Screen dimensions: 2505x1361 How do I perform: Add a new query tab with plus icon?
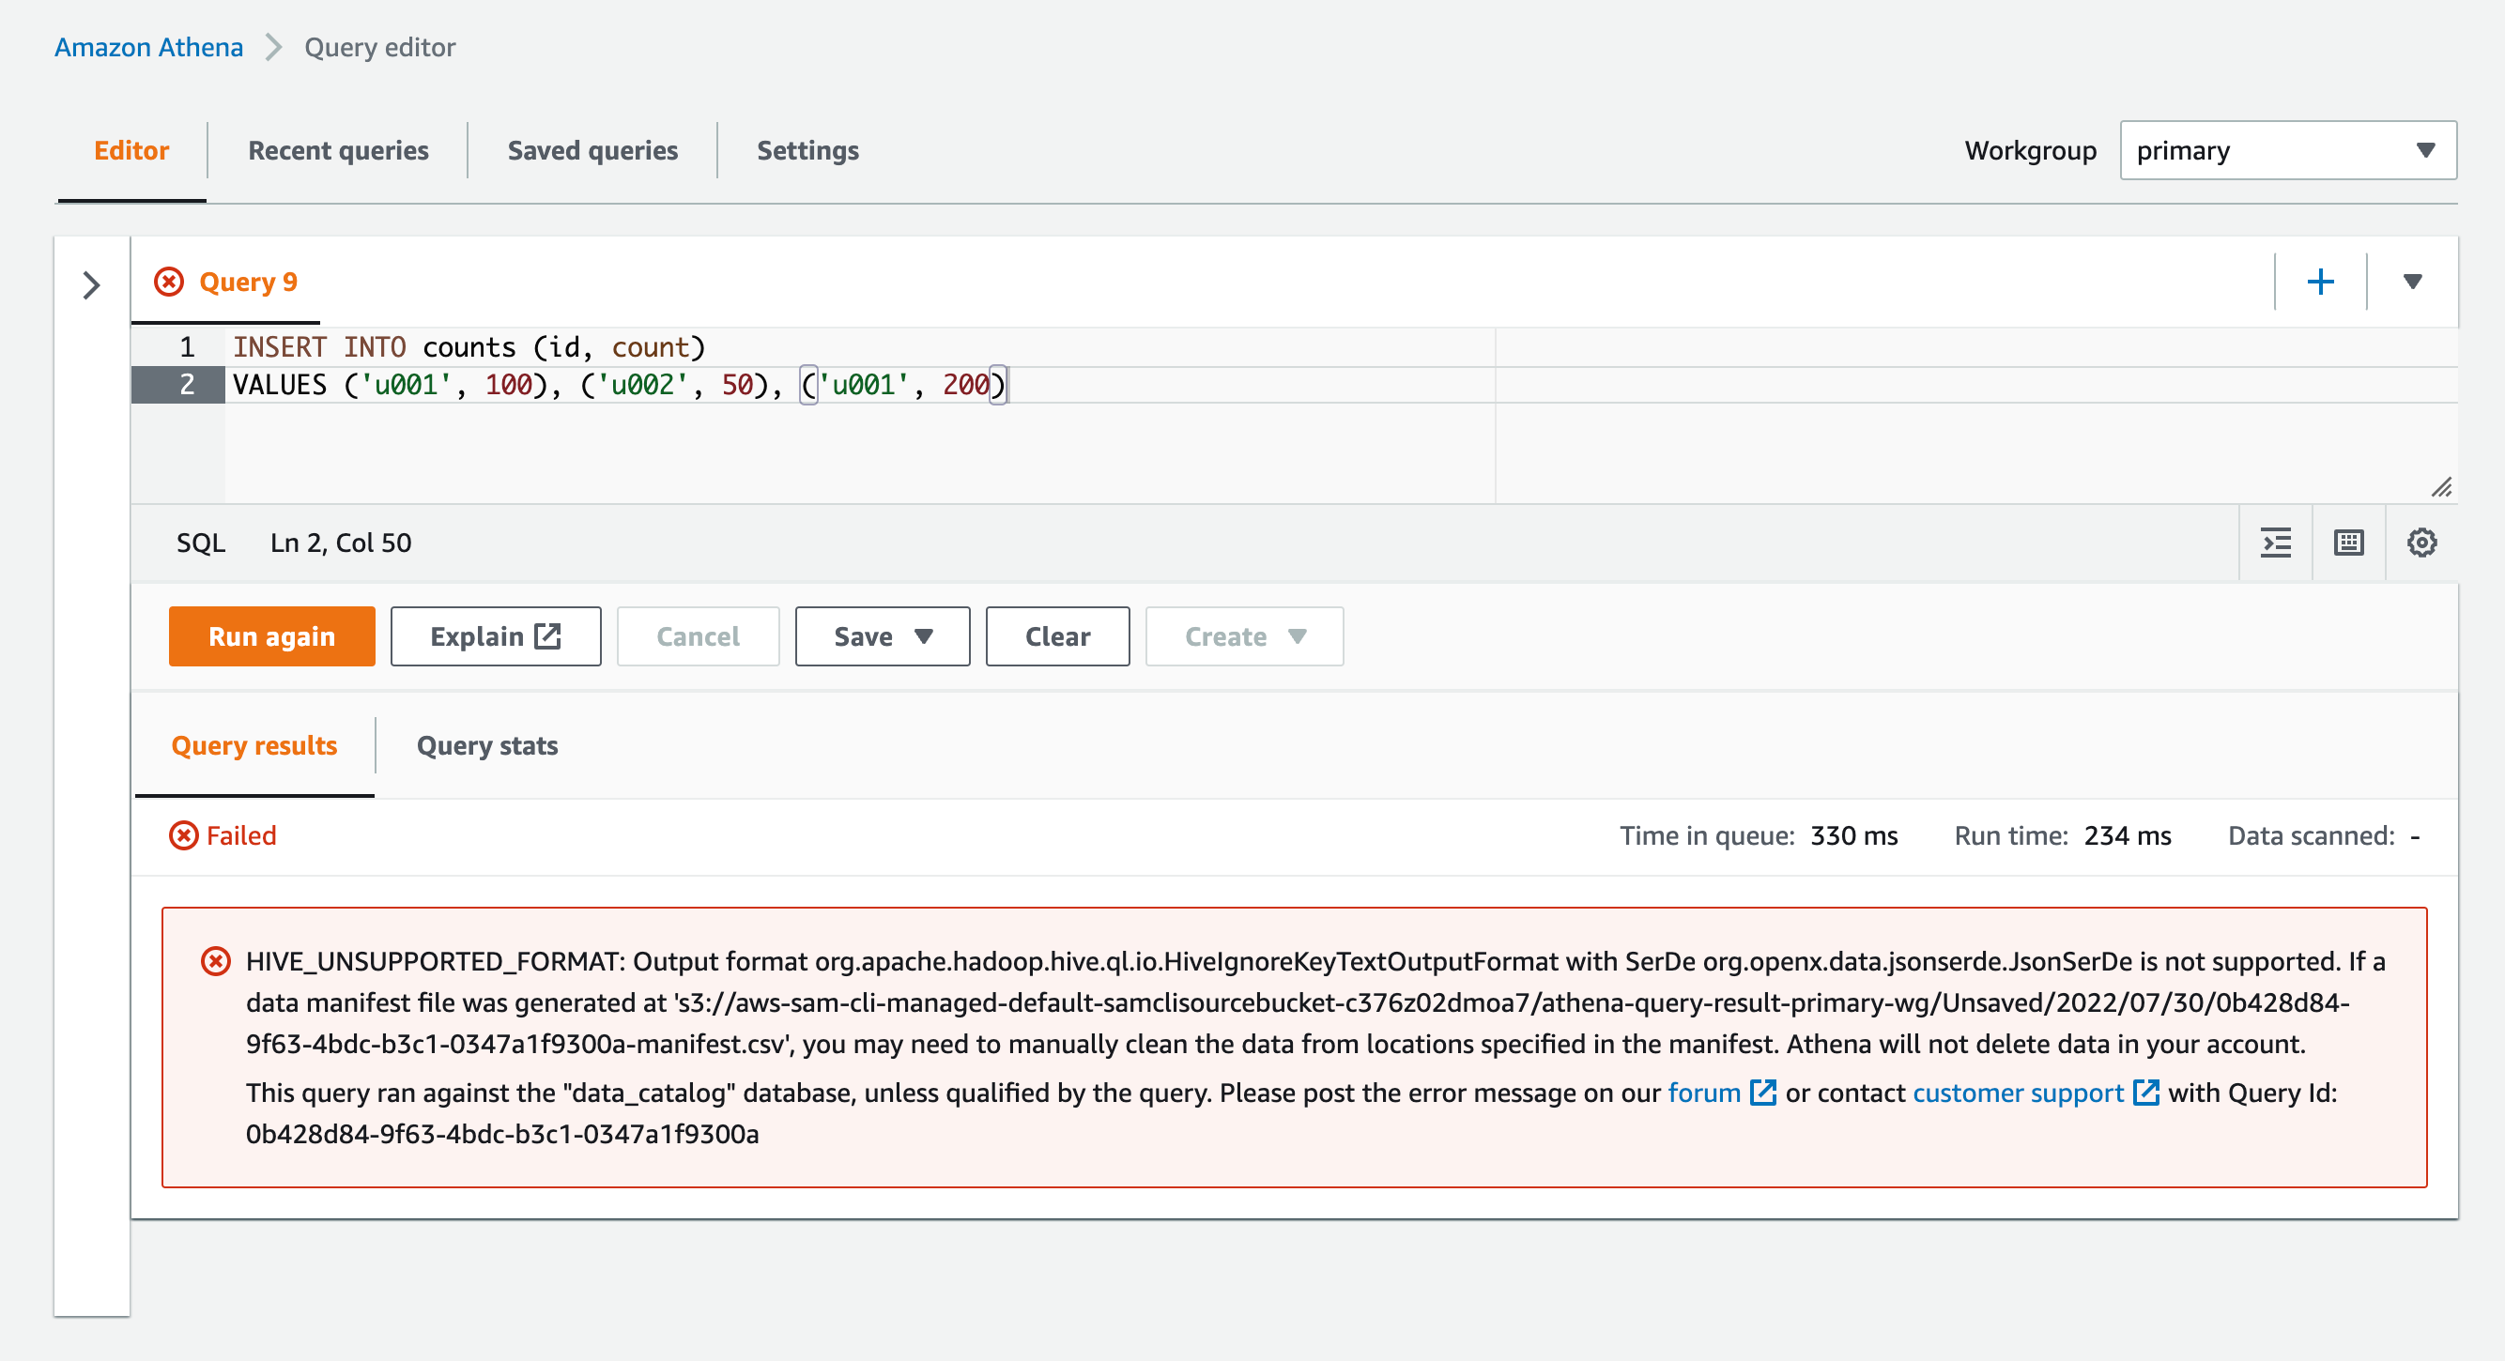tap(2320, 282)
